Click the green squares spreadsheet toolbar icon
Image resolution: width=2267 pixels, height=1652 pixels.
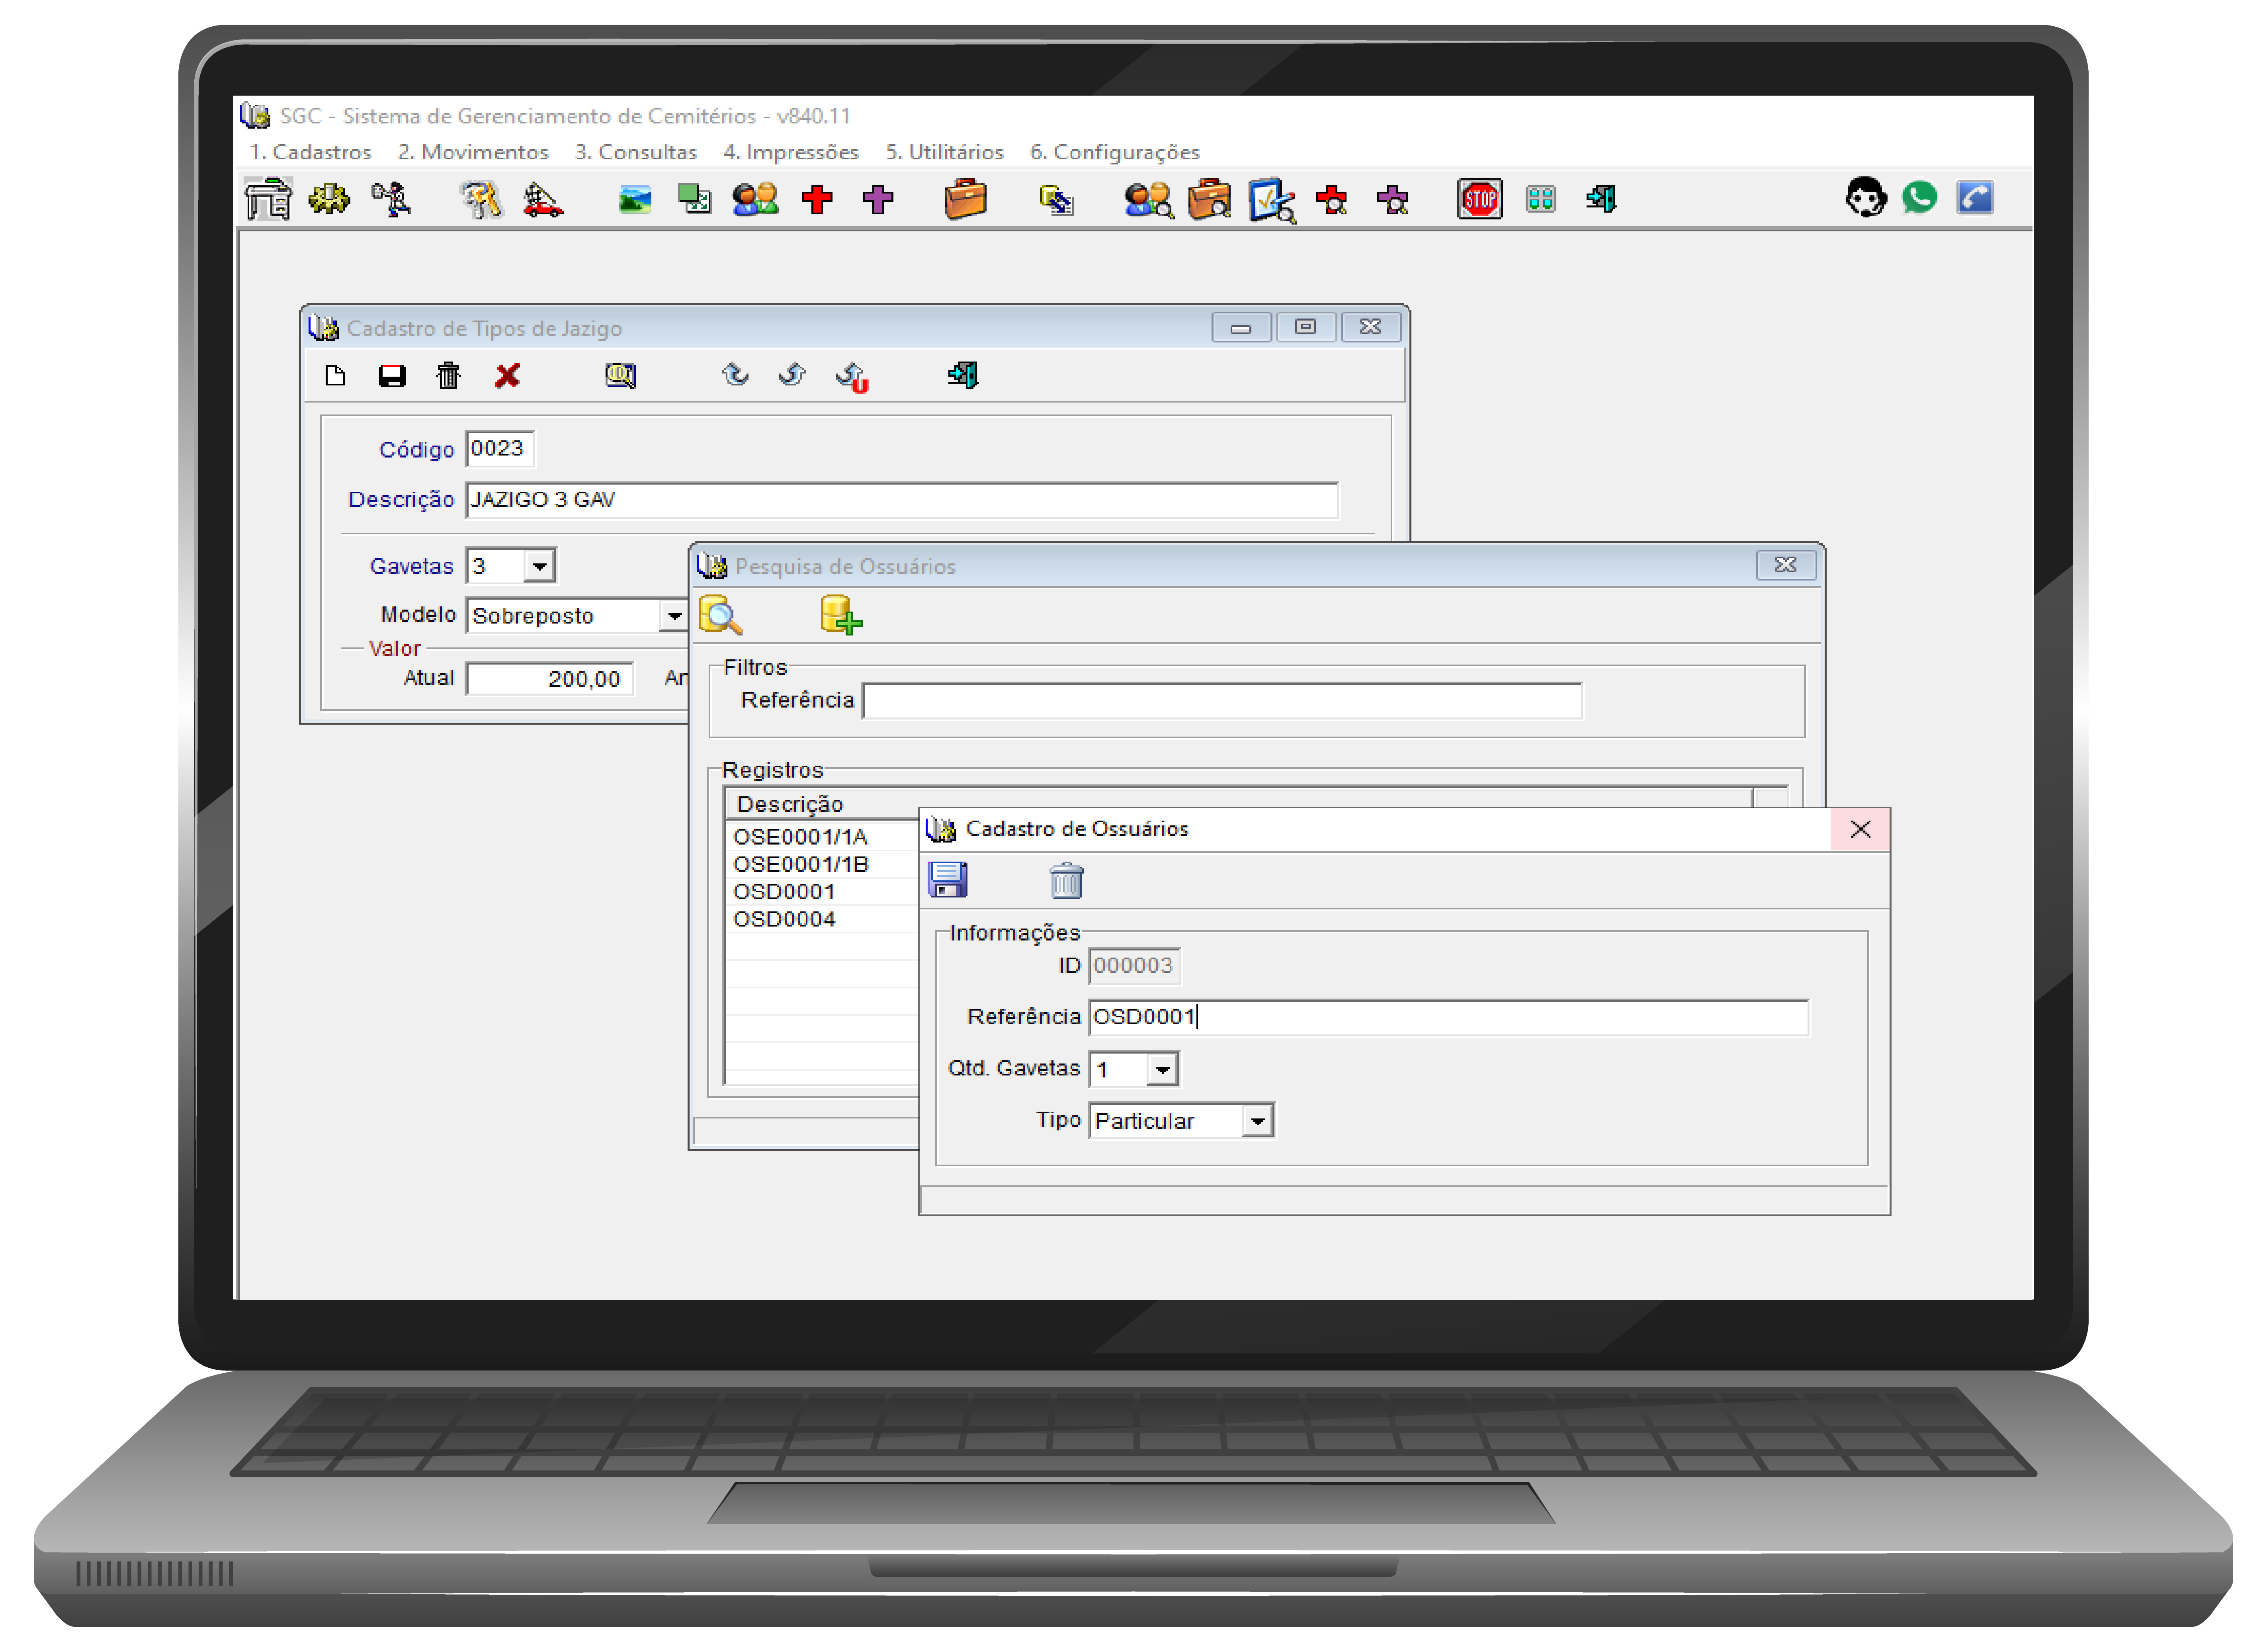tap(695, 199)
